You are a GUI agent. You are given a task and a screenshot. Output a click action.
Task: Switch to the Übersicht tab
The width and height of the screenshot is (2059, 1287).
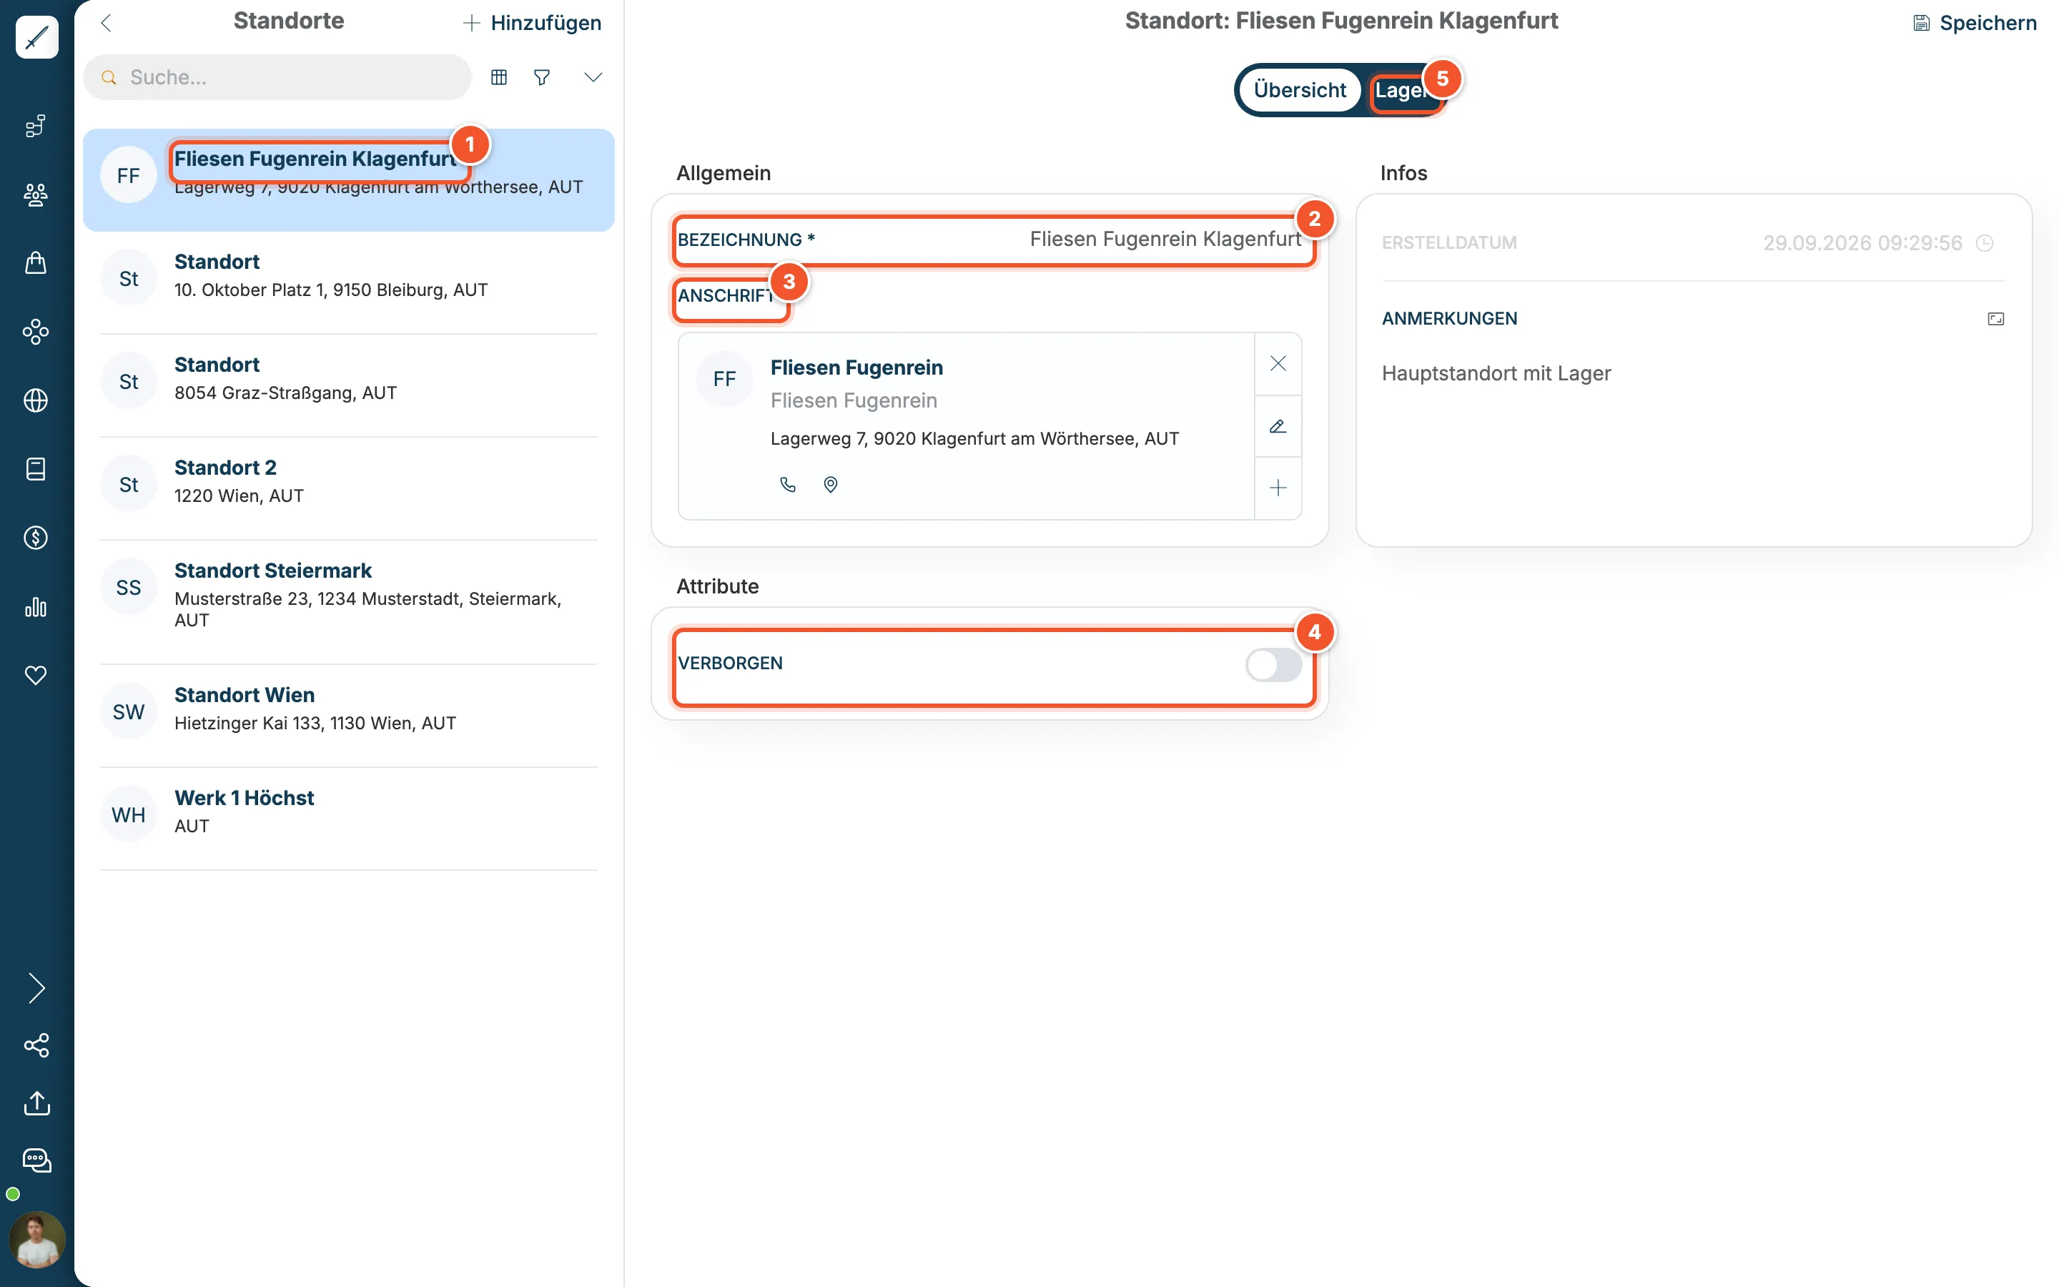(1300, 90)
